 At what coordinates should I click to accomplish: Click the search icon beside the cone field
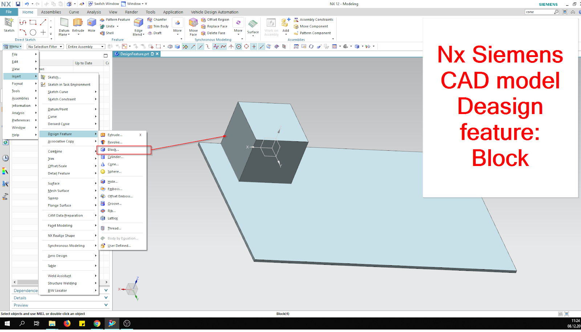coord(556,12)
